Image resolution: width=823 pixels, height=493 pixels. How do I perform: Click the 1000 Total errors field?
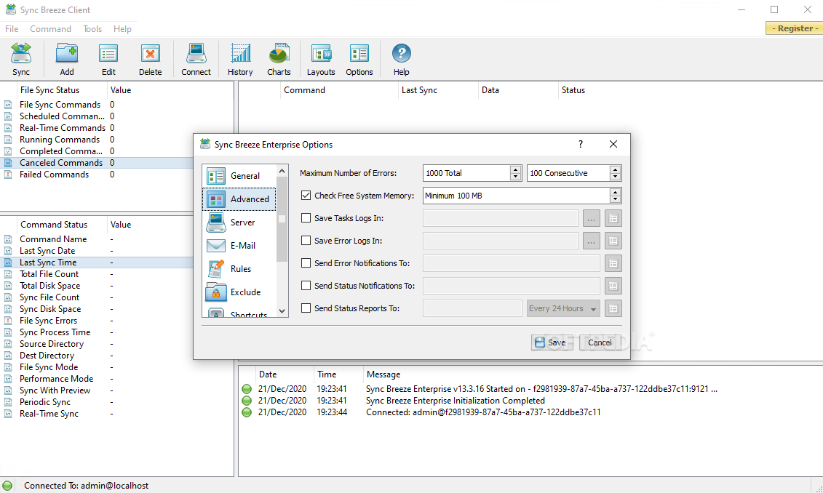(x=466, y=173)
